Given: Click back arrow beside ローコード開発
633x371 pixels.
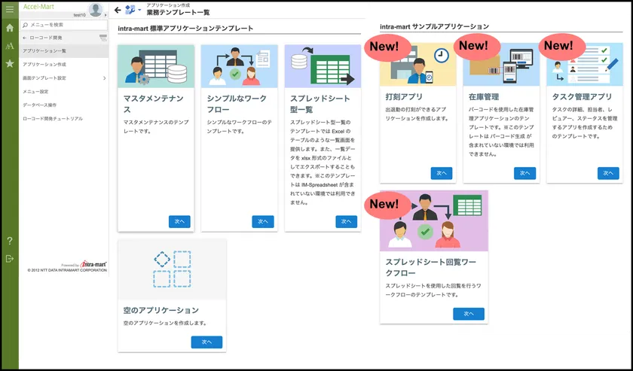Looking at the screenshot, I should [25, 38].
